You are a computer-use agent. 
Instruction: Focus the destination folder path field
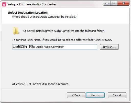55,47
